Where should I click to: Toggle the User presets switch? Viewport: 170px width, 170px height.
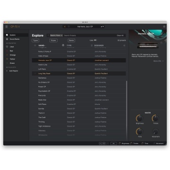95,40
